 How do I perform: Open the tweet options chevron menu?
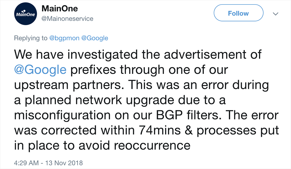click(x=276, y=14)
